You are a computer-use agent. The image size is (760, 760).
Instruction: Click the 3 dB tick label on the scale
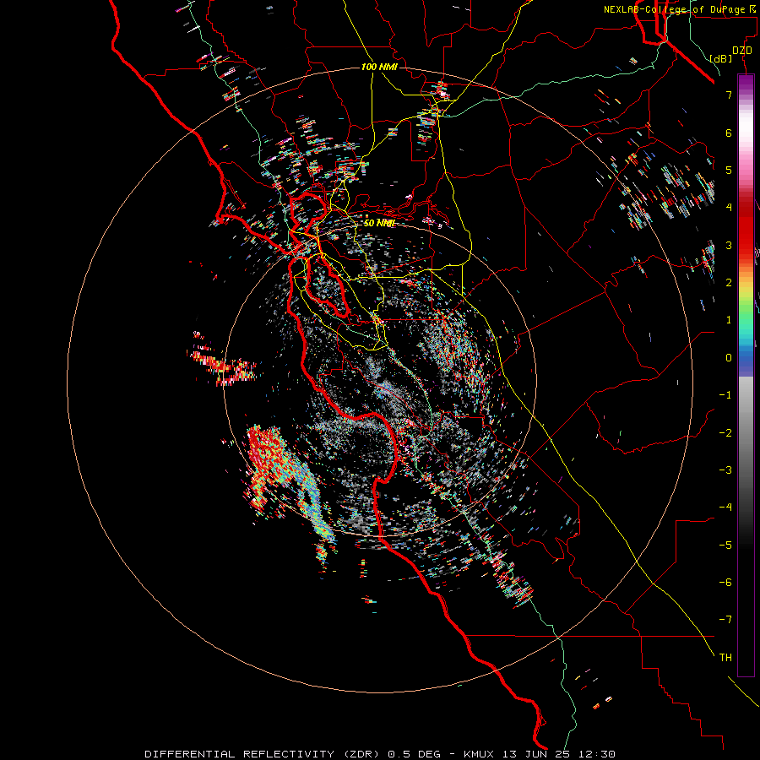729,245
